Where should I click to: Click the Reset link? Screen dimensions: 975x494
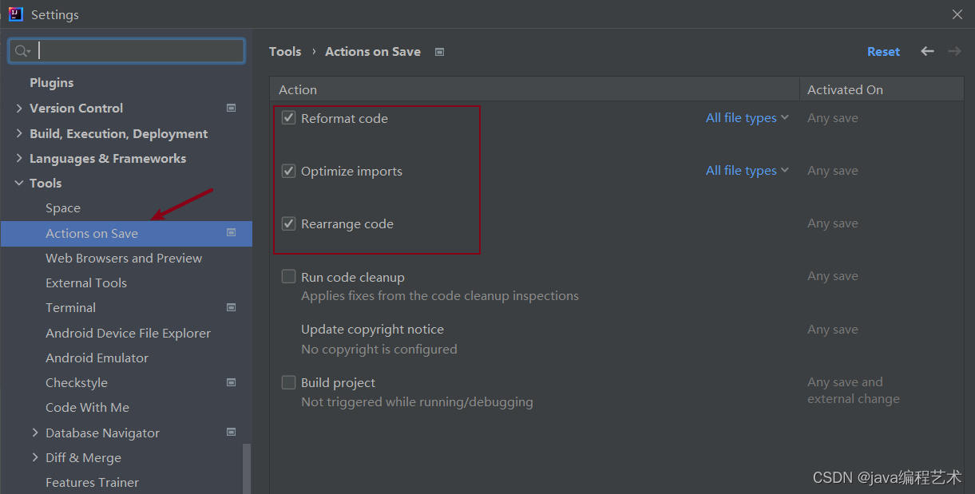883,50
